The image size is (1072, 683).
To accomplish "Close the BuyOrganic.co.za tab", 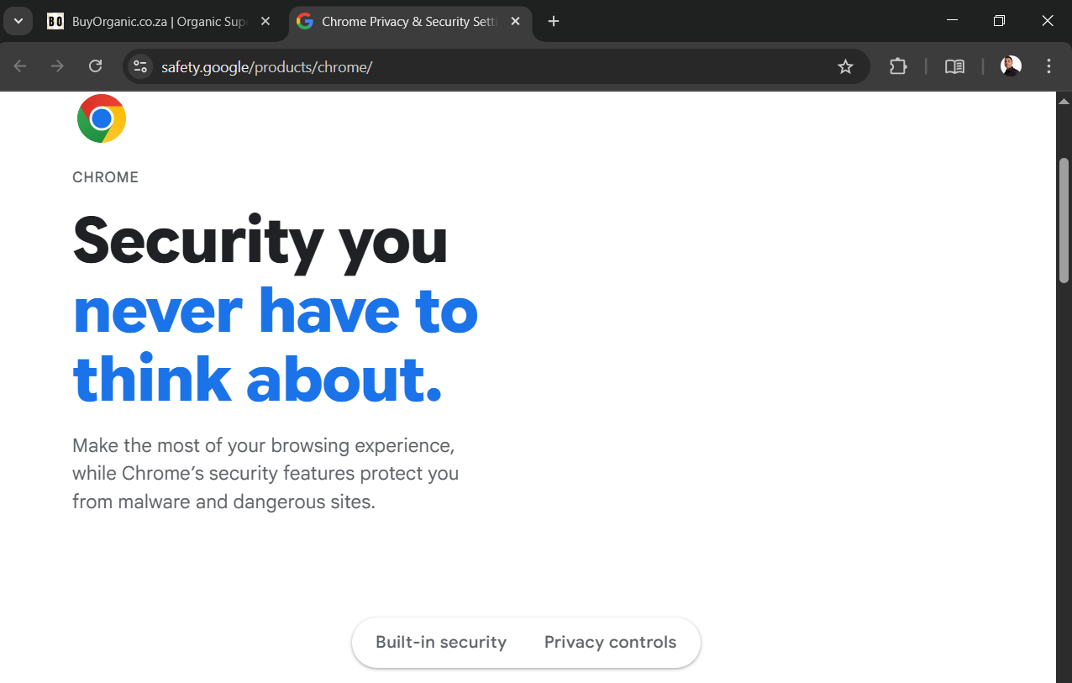I will (x=265, y=21).
